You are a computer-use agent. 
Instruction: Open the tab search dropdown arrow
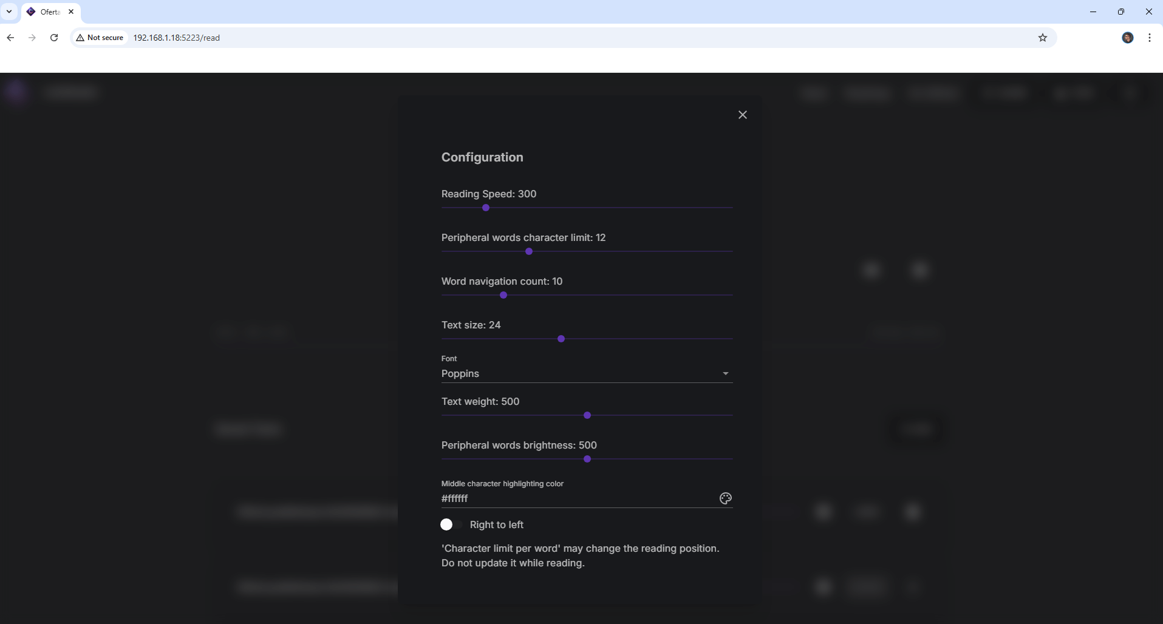pyautogui.click(x=9, y=12)
